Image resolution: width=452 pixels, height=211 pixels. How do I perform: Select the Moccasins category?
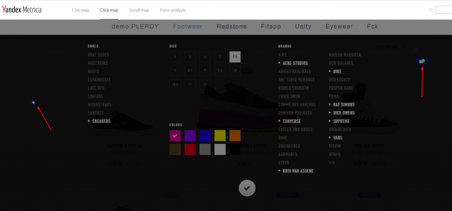click(98, 63)
